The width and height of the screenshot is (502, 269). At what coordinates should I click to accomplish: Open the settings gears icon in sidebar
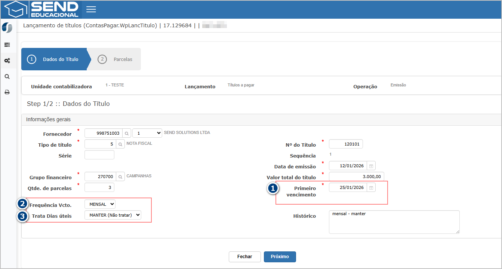[7, 61]
